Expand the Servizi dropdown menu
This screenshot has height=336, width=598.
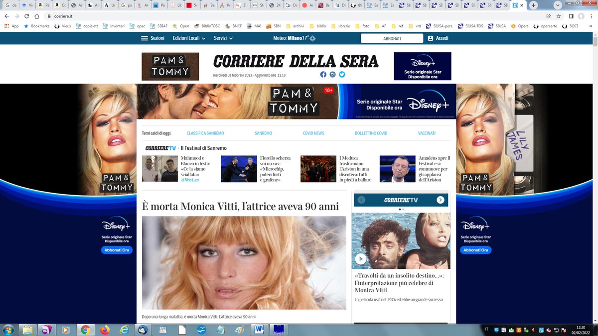tap(224, 38)
